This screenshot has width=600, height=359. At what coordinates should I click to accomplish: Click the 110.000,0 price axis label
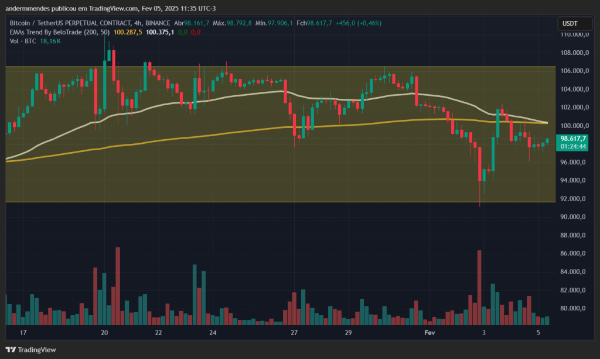point(574,34)
